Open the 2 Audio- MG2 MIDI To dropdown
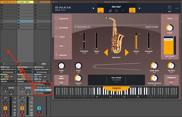182x117 pixels. [x=42, y=81]
